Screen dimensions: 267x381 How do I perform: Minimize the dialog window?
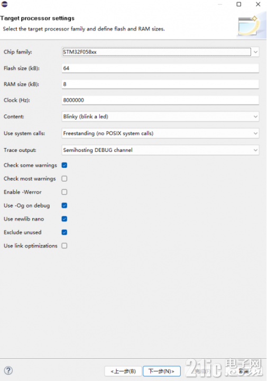(220, 4)
